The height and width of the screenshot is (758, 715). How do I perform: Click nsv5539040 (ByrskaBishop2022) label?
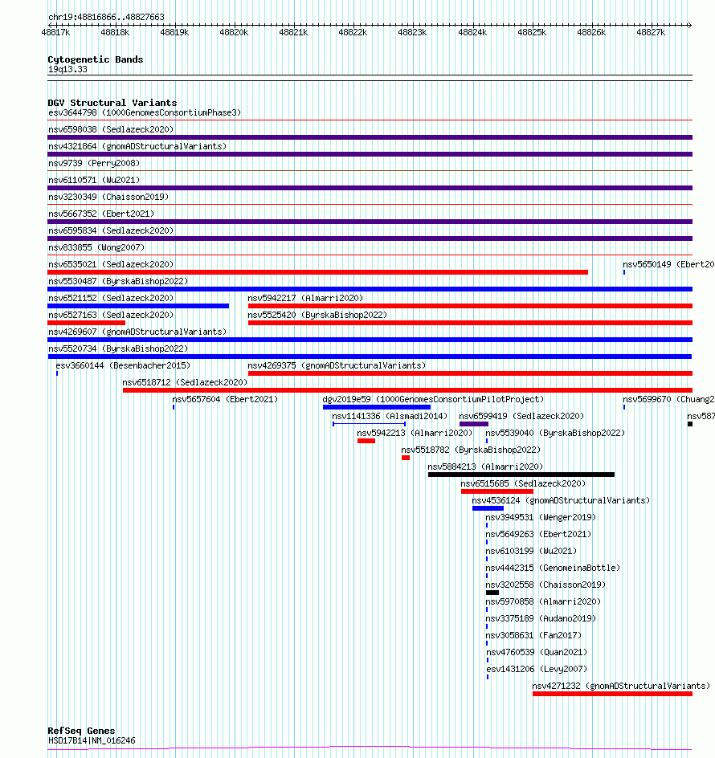[x=555, y=433]
